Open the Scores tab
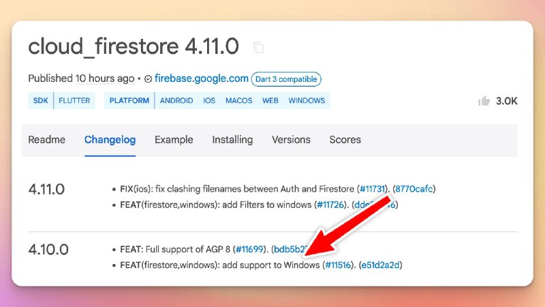Viewport: 545px width, 307px height. [345, 140]
